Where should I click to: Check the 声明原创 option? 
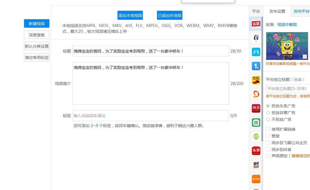tap(268, 156)
